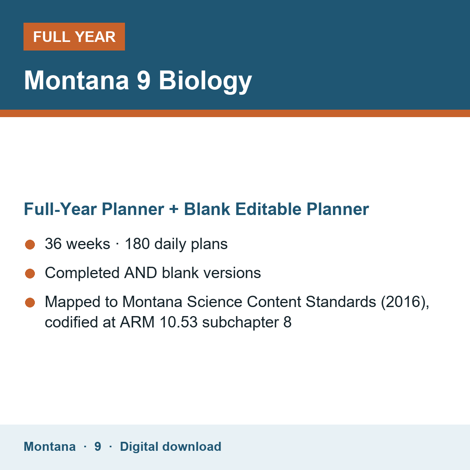The image size is (470, 470).
Task: Select the Completed AND blank versions line
Action: tap(153, 273)
